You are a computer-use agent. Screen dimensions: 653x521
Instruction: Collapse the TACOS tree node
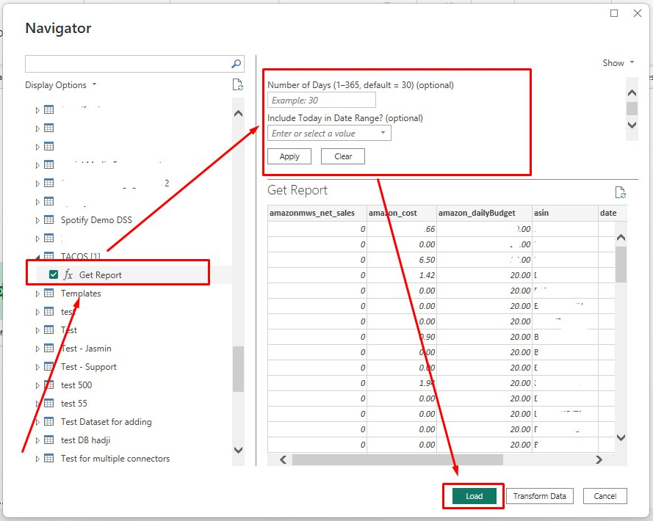tap(37, 257)
